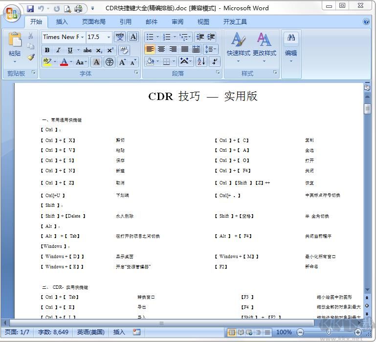The image size is (376, 342).
Task: Click the enclose characters icon
Action: click(x=110, y=62)
